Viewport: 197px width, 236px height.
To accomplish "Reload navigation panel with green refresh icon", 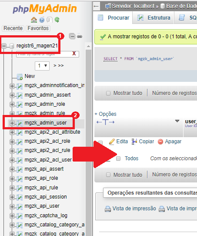I will click(x=57, y=20).
